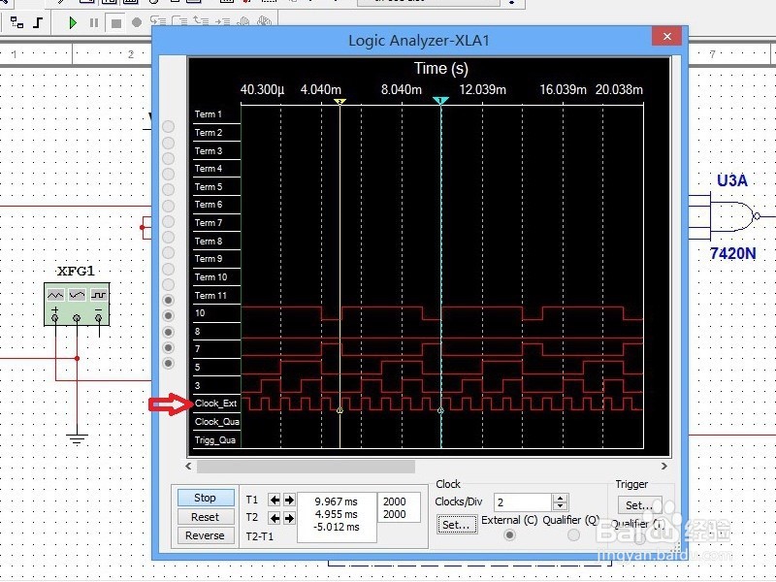The height and width of the screenshot is (582, 776).
Task: Click the XFG1 component label
Action: (x=76, y=272)
